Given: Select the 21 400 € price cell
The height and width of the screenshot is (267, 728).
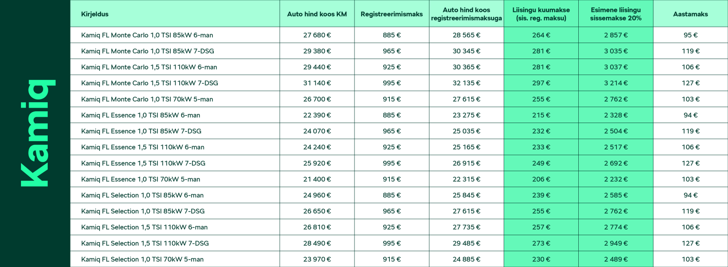Looking at the screenshot, I should click(x=317, y=179).
